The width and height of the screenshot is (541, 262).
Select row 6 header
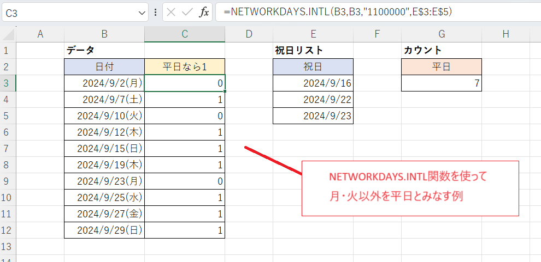coord(8,132)
